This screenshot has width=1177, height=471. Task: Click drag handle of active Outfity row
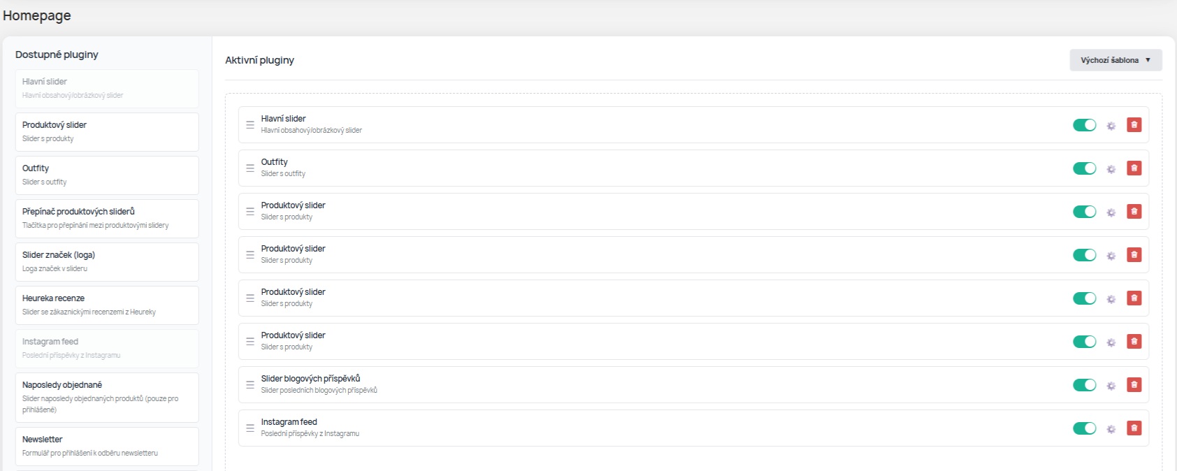pyautogui.click(x=250, y=168)
